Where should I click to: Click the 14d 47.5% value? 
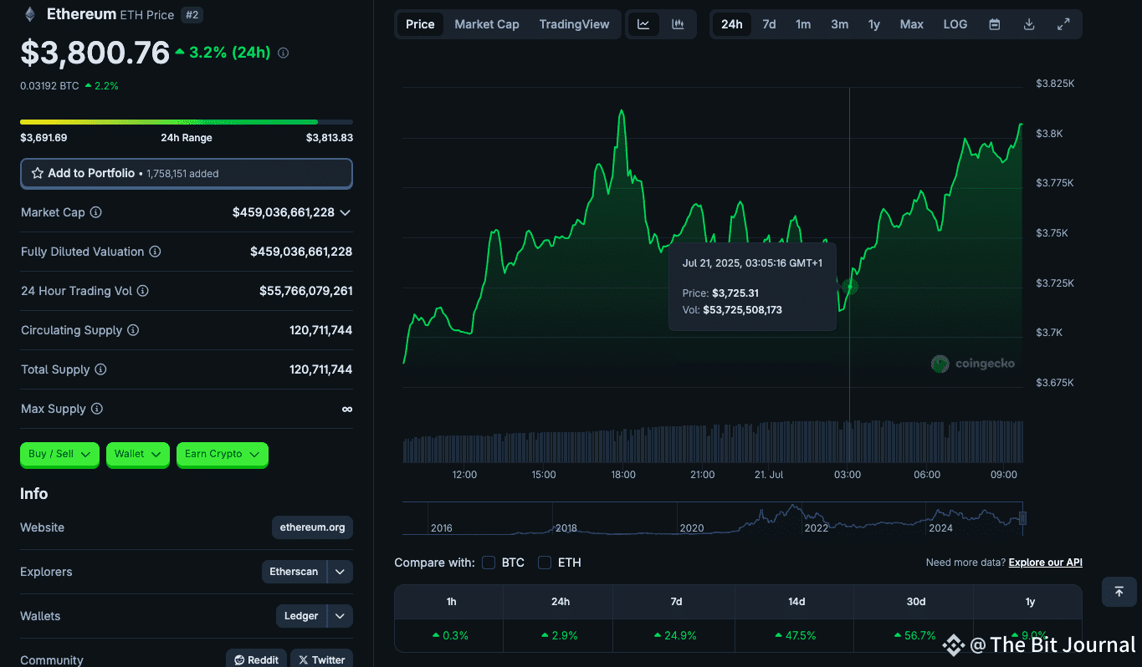(795, 635)
